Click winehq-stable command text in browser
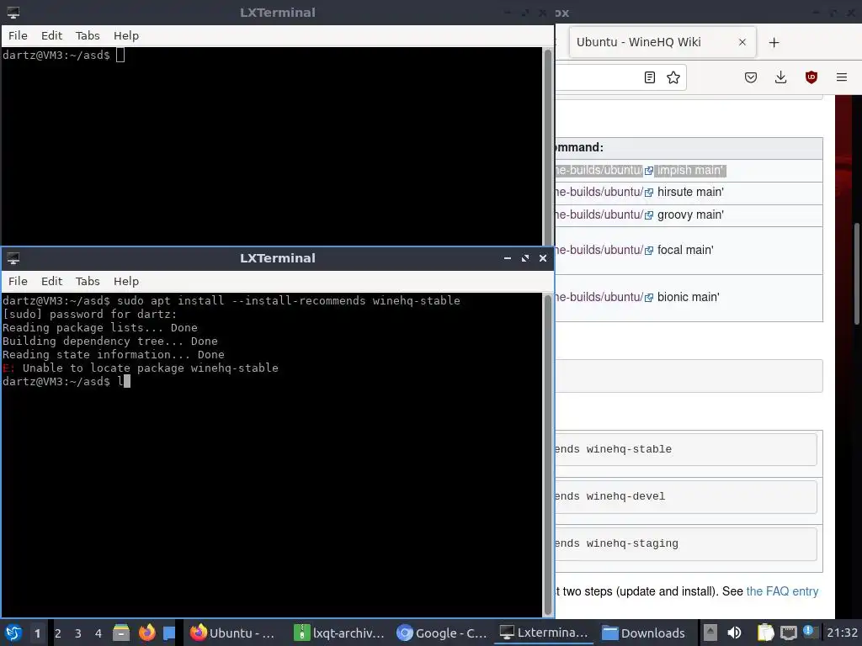 [x=613, y=449]
